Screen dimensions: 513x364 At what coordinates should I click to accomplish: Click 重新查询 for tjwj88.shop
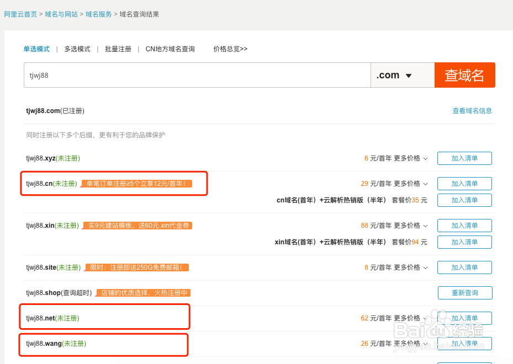[465, 293]
